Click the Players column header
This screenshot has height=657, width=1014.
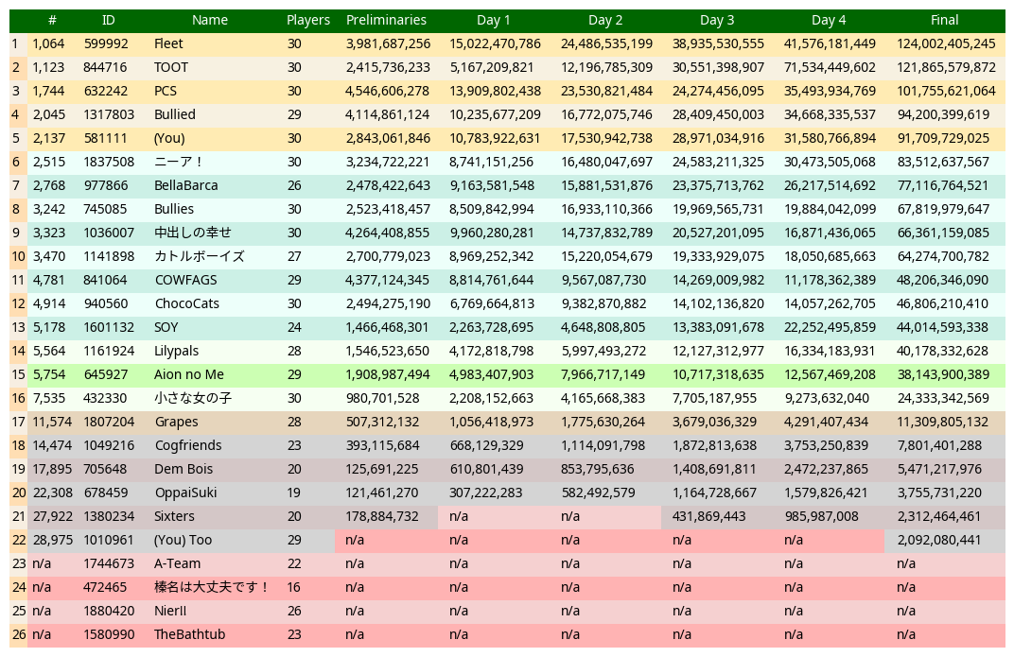coord(307,20)
